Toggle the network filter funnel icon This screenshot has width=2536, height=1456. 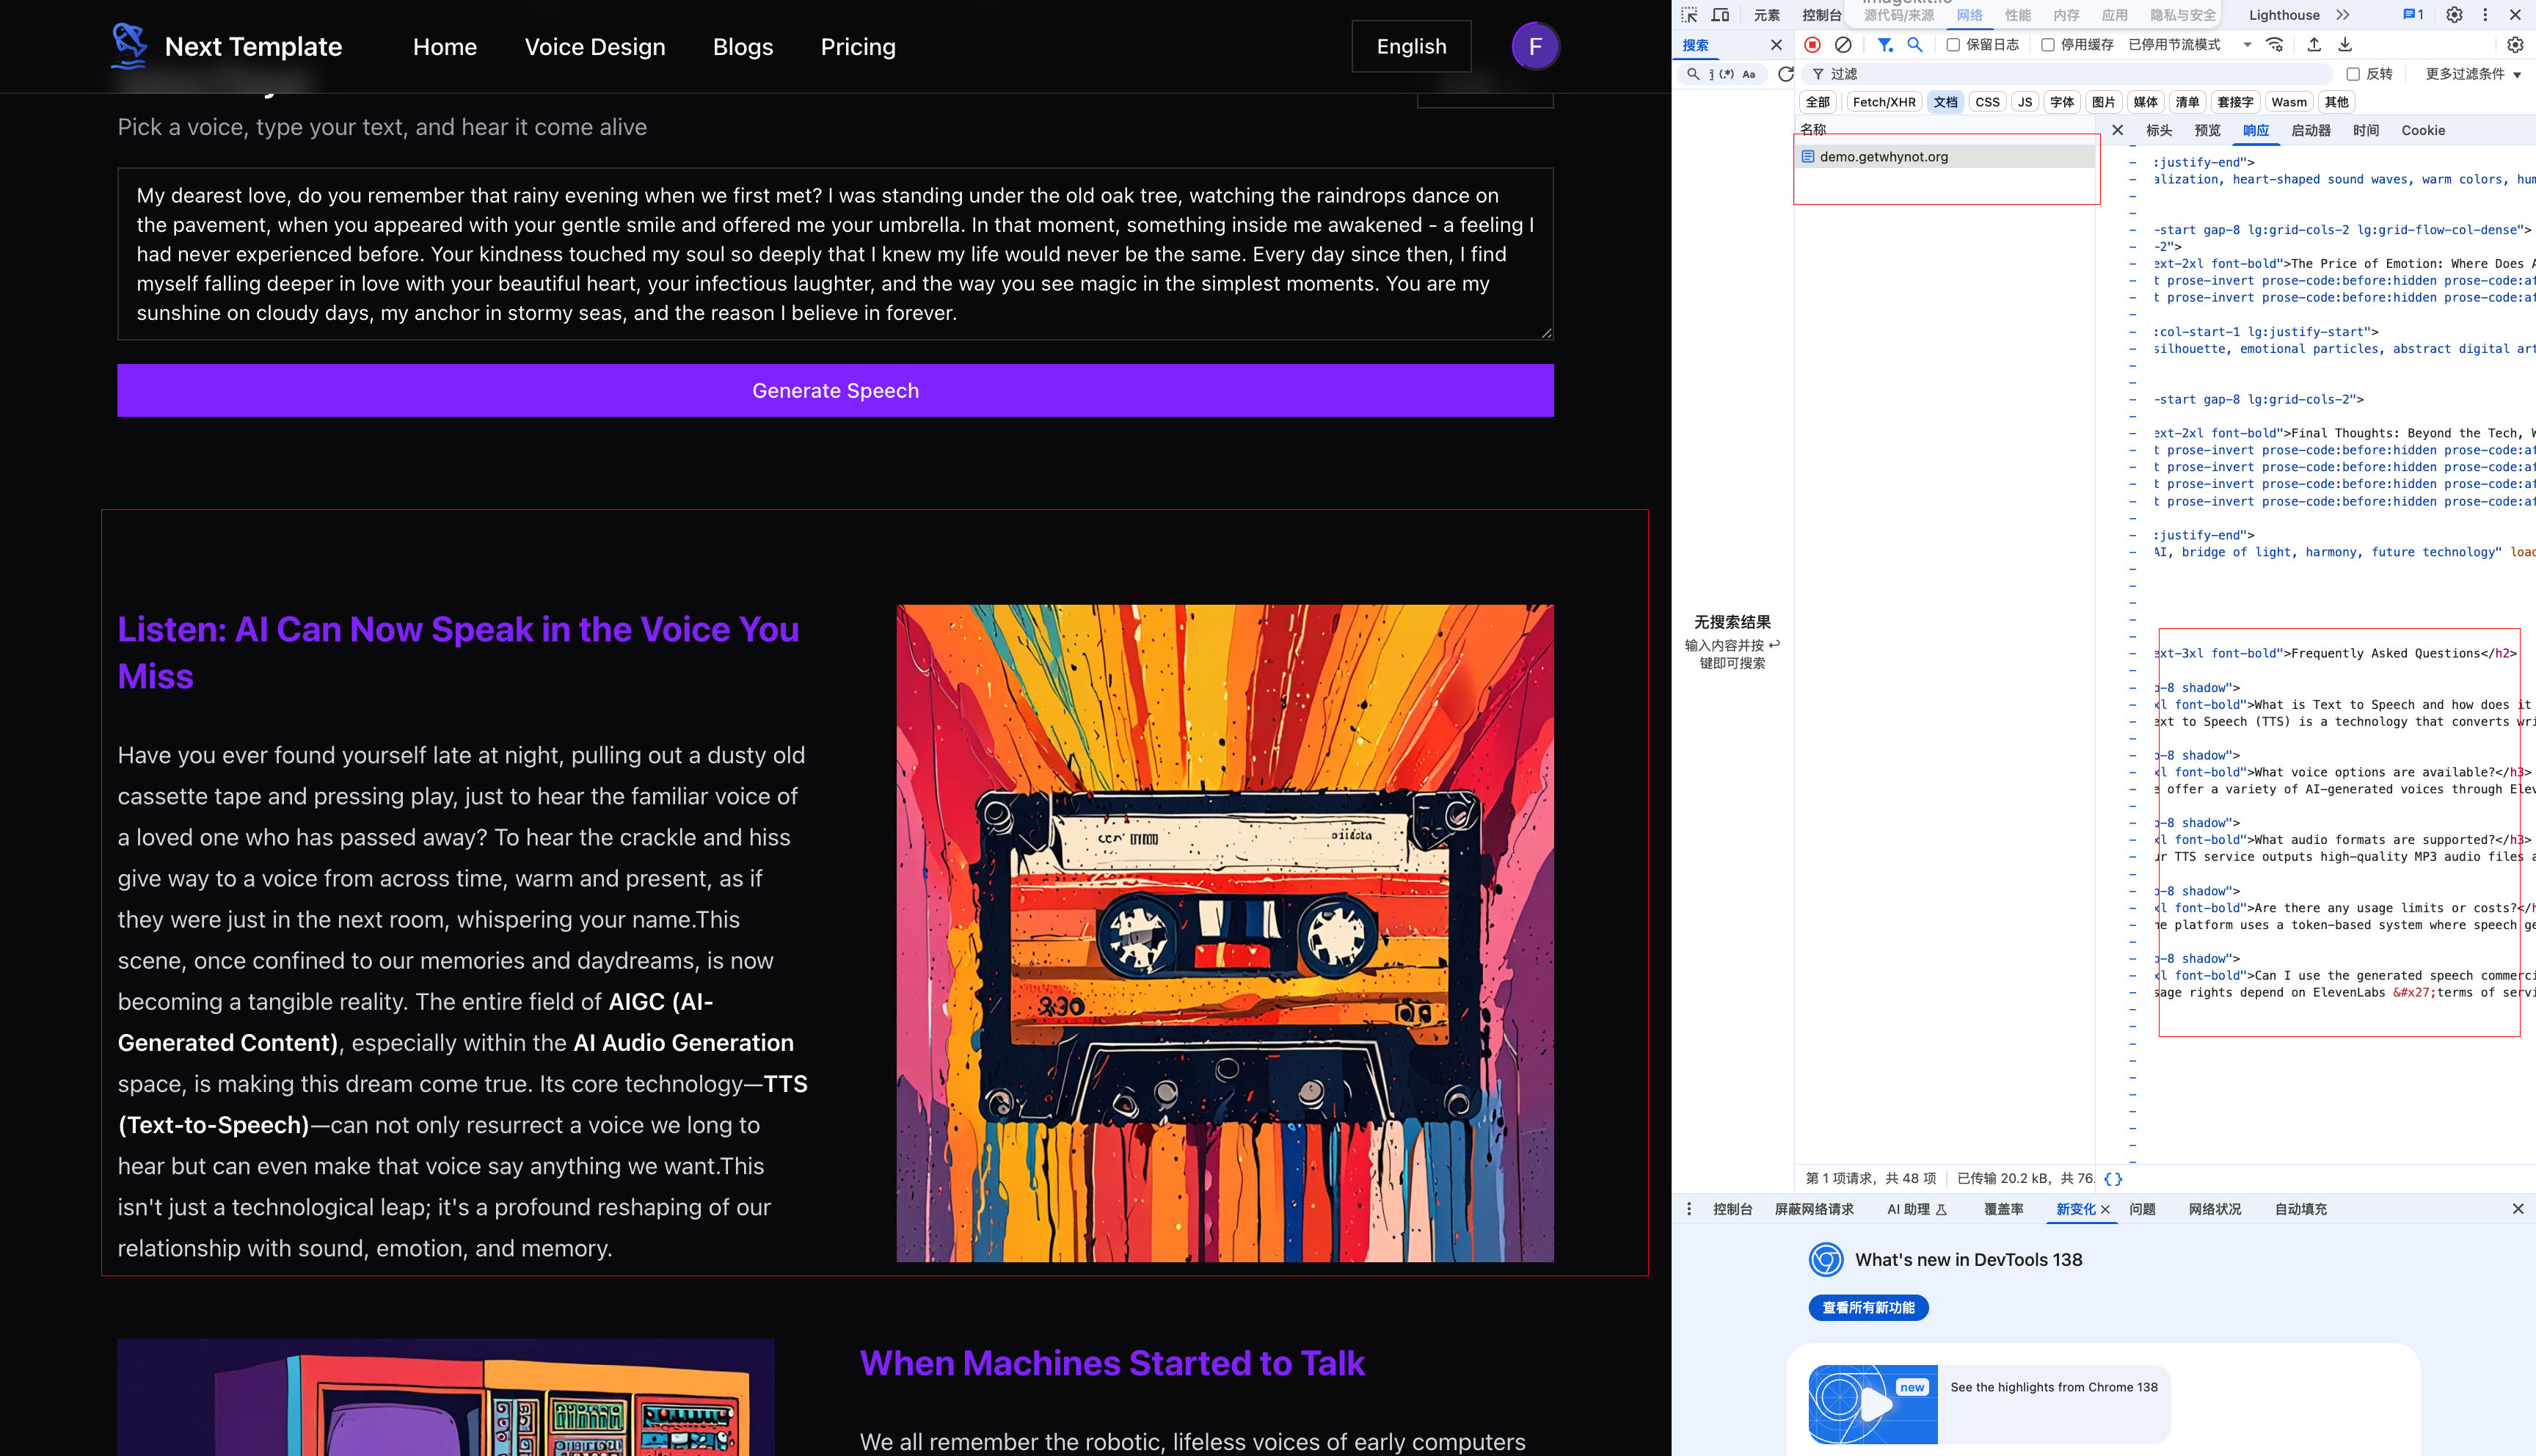pos(1884,45)
